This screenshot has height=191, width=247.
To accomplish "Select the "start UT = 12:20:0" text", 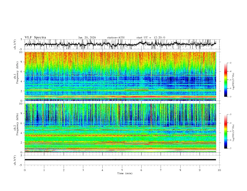I will click(x=151, y=37).
